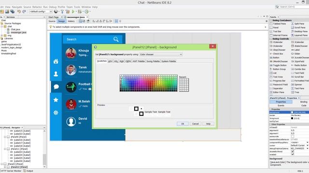This screenshot has width=309, height=173.
Task: Open the cursor Default Cursor dropdown
Action: [308, 146]
